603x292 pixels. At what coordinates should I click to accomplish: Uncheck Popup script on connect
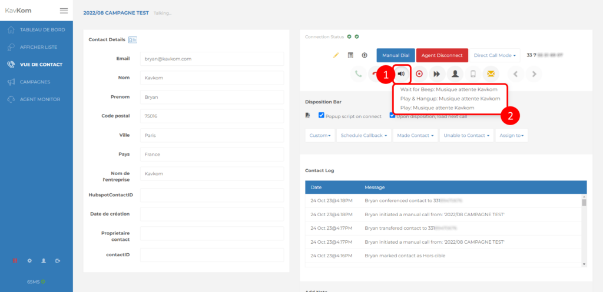tap(321, 116)
